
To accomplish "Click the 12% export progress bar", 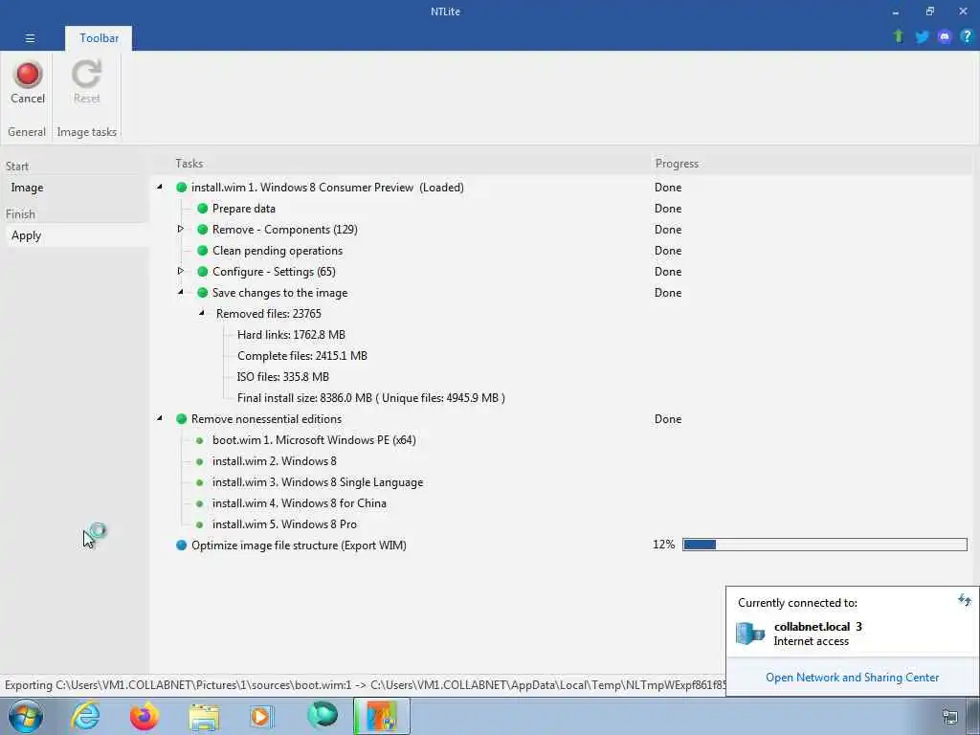I will click(x=825, y=545).
